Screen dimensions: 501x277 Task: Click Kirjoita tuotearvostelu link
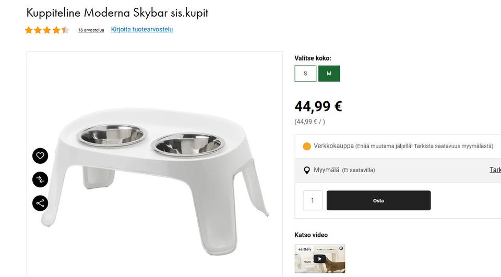tap(142, 29)
